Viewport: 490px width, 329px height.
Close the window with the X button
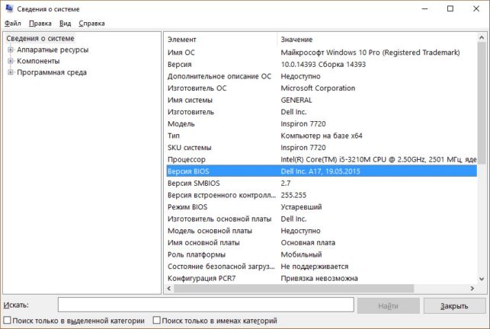pyautogui.click(x=476, y=8)
